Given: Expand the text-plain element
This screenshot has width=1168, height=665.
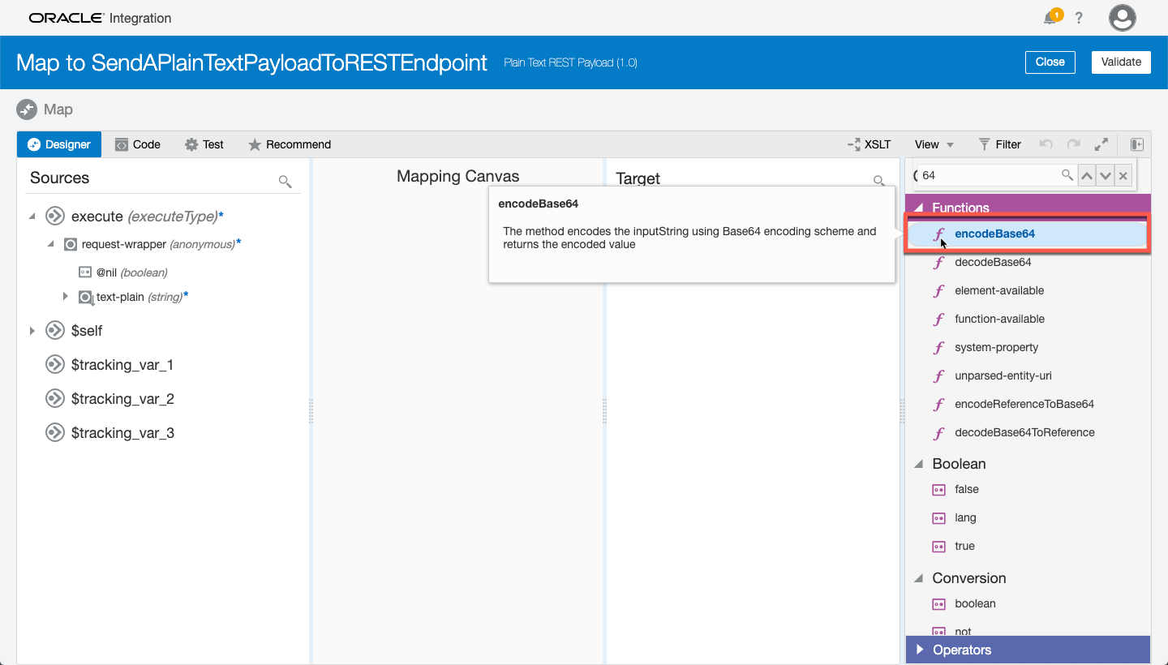Looking at the screenshot, I should pyautogui.click(x=66, y=297).
